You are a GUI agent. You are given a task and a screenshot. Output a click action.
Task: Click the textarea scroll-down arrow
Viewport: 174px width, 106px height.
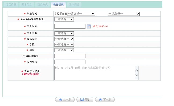[137, 75]
